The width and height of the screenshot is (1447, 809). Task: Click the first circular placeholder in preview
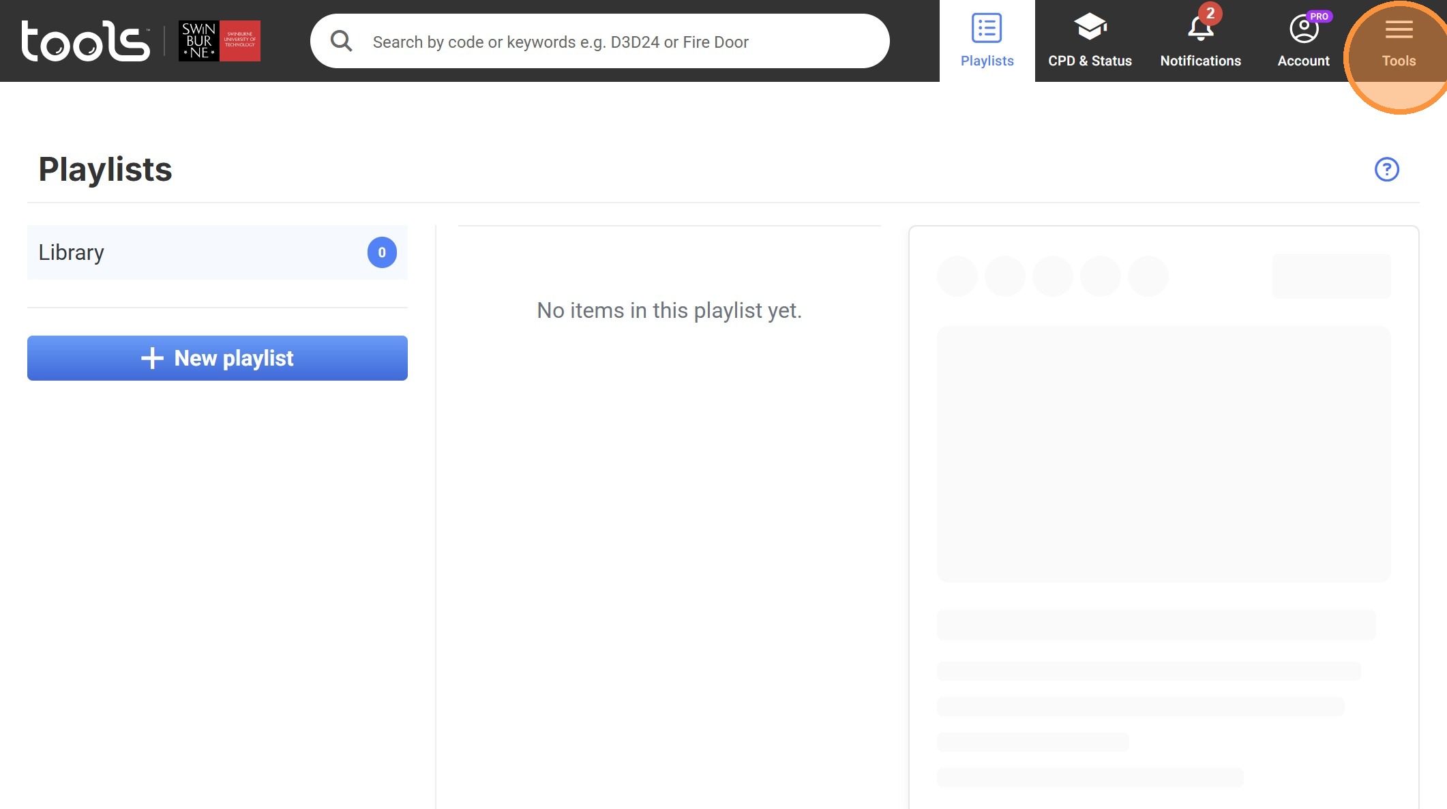[x=957, y=276]
